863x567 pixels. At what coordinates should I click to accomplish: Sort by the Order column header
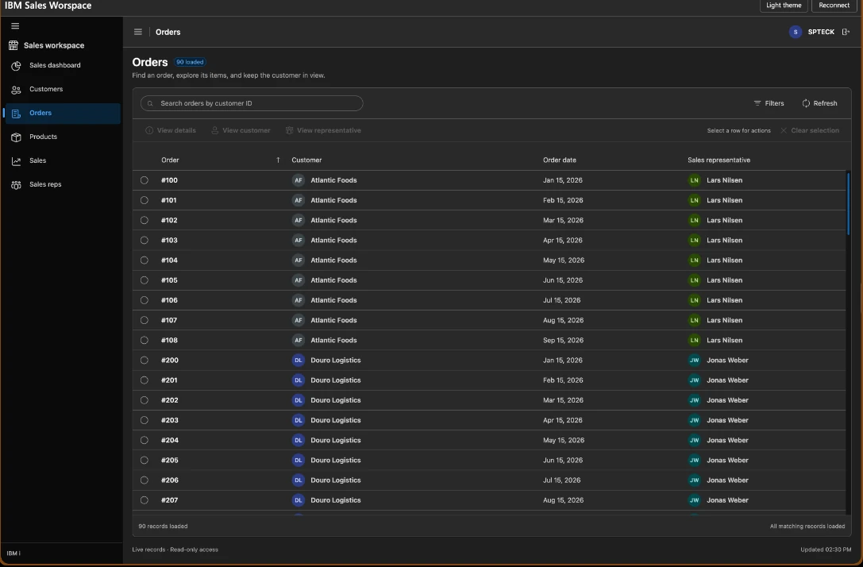pyautogui.click(x=170, y=160)
